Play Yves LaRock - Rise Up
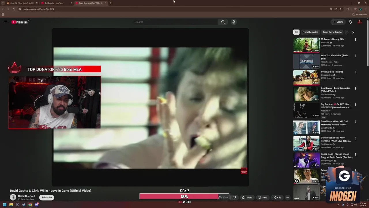Viewport: 369px width, 208px height. click(x=306, y=77)
